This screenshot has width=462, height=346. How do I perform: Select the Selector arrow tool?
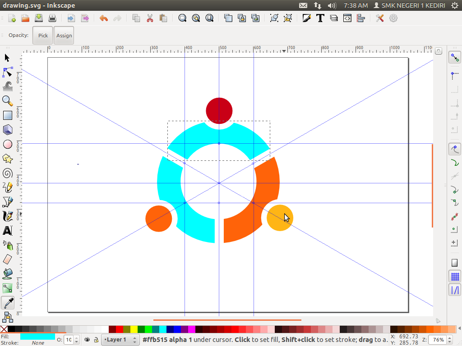coord(7,58)
